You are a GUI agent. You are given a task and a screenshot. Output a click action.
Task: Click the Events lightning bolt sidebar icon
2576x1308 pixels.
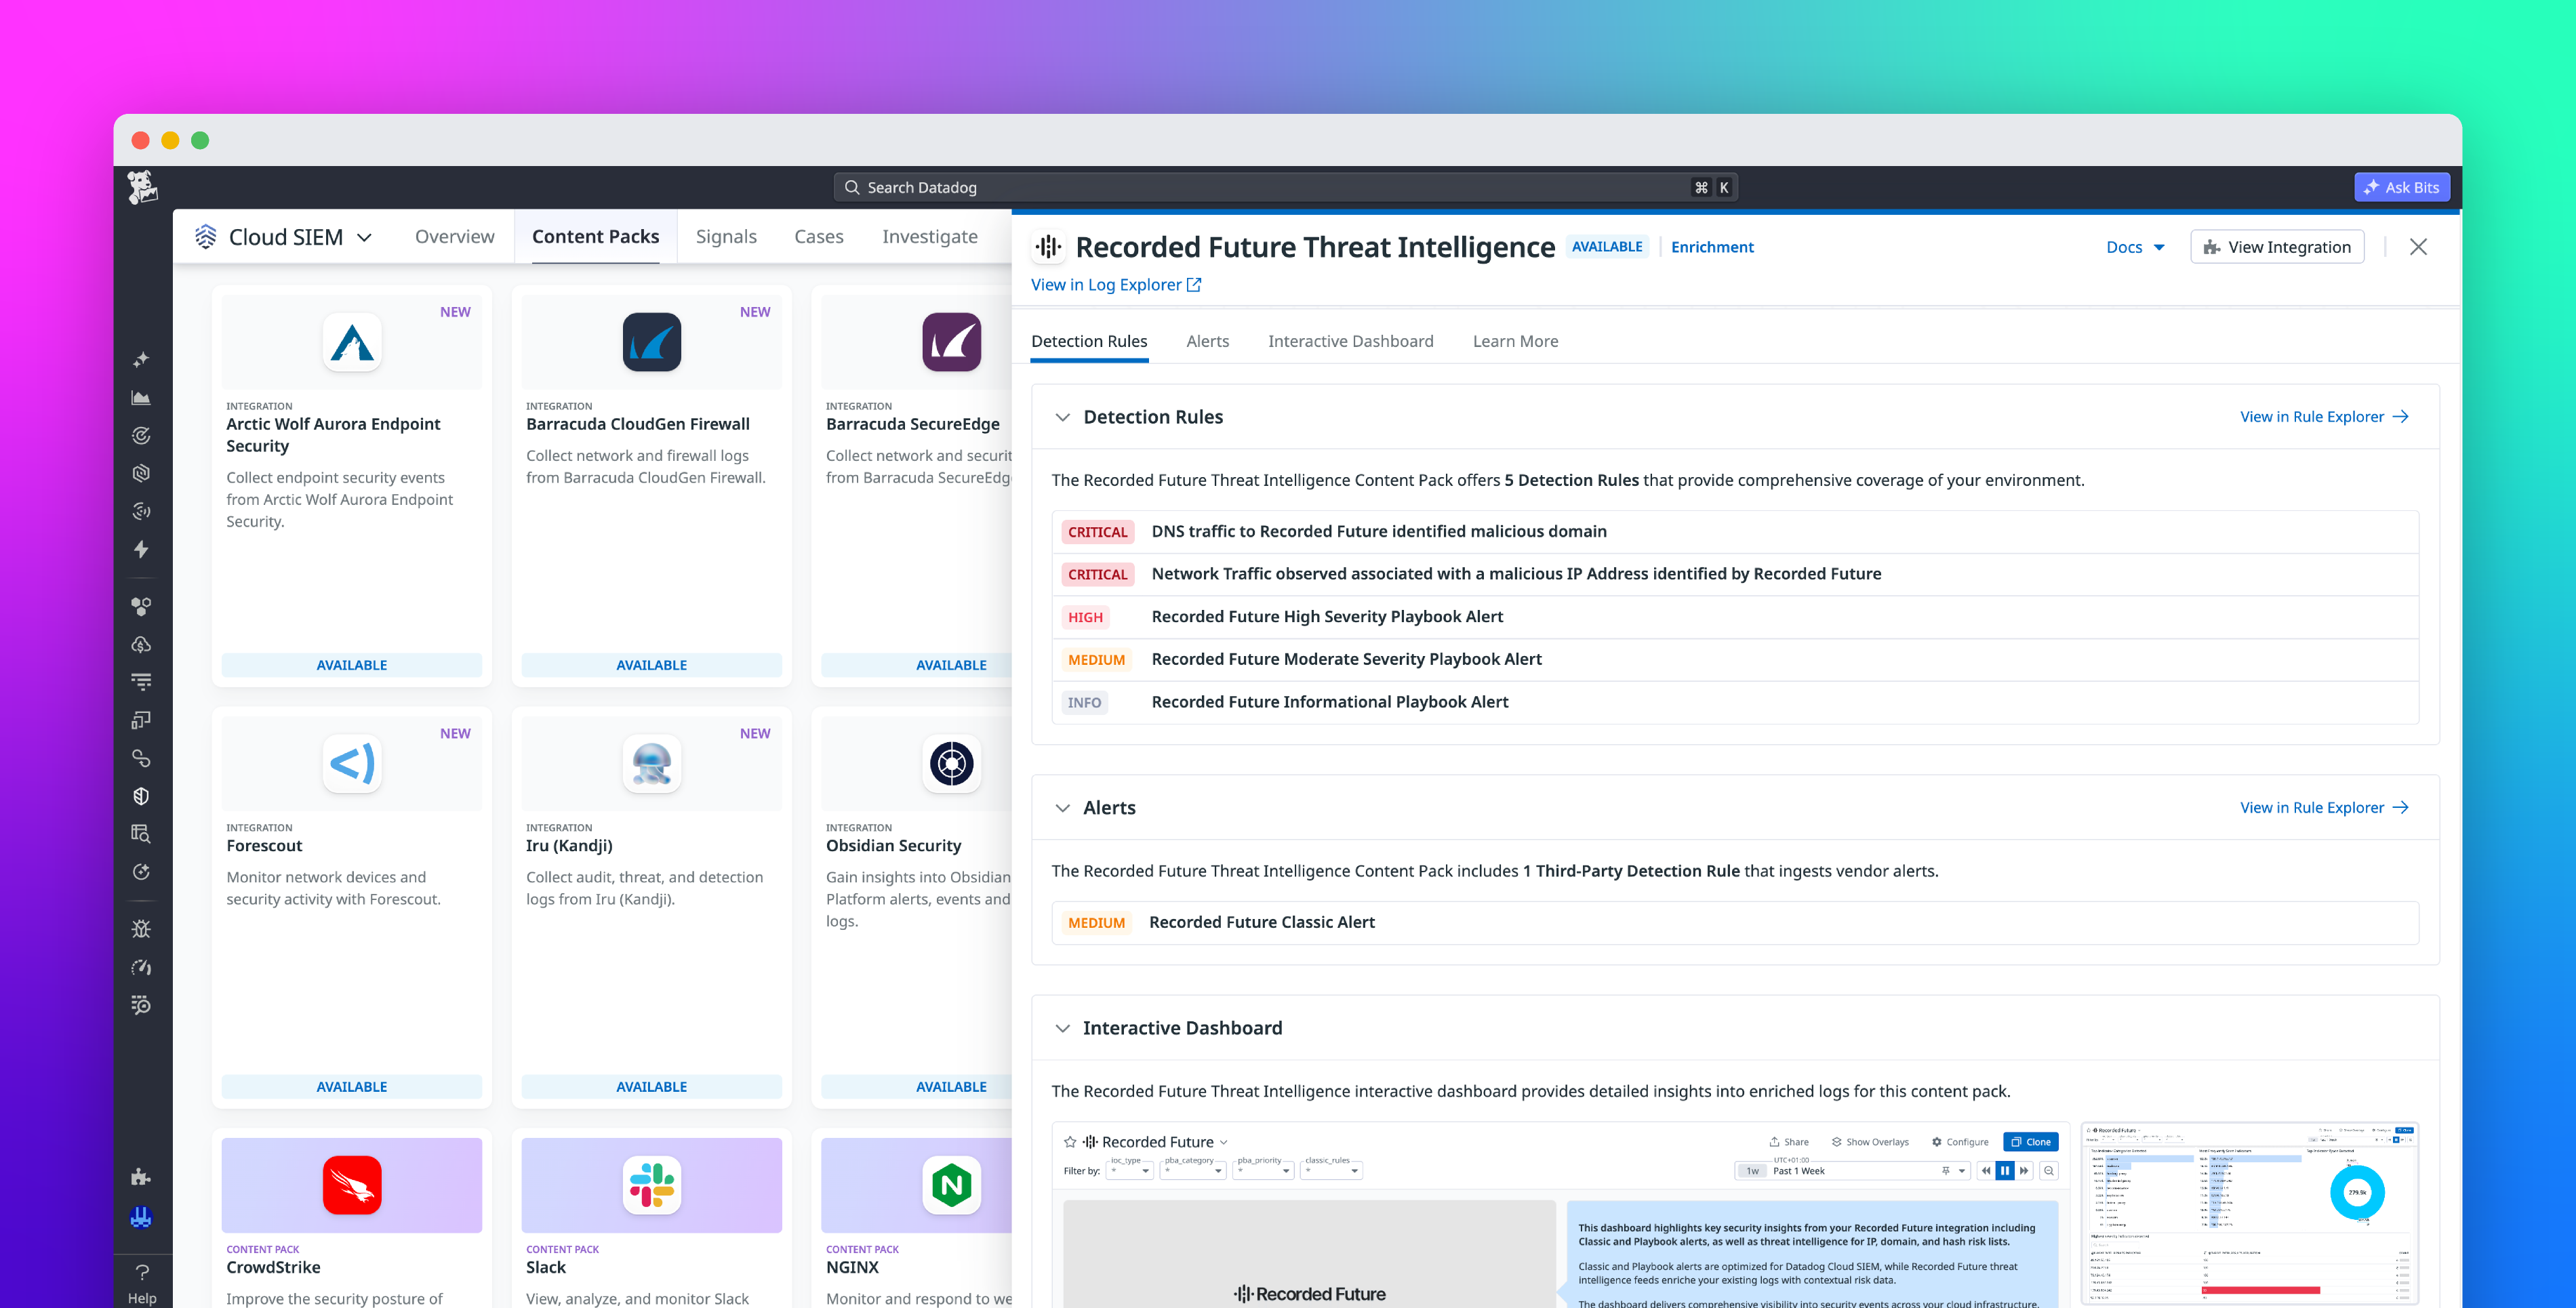(x=141, y=550)
